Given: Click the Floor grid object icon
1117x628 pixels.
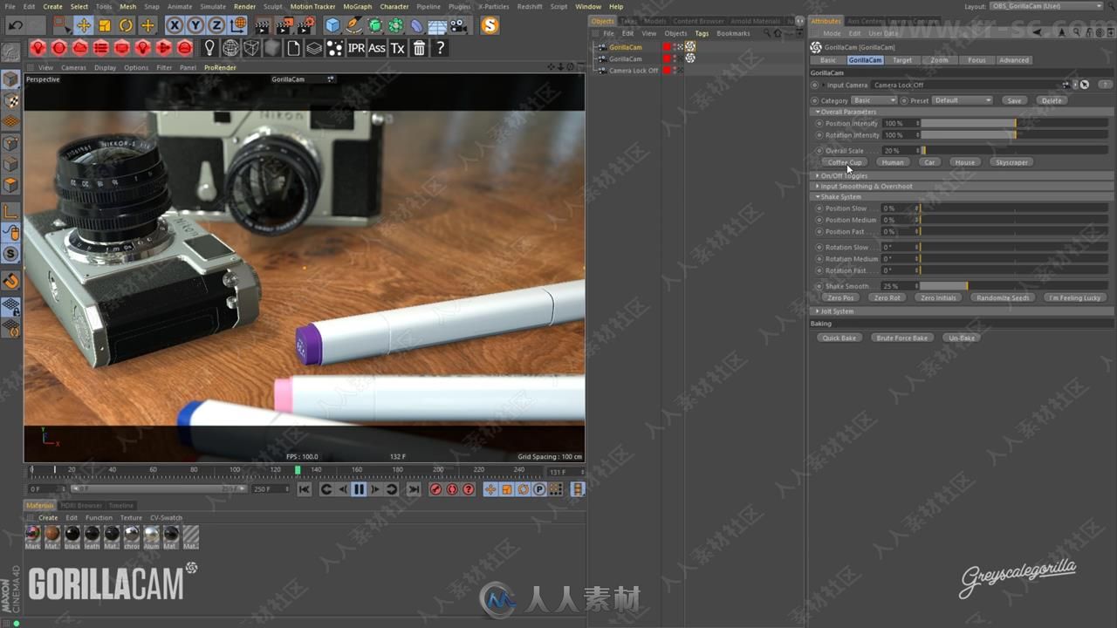Looking at the screenshot, I should tap(438, 25).
